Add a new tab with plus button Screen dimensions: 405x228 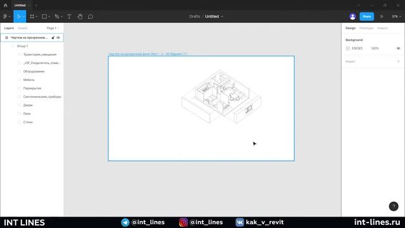(37, 5)
